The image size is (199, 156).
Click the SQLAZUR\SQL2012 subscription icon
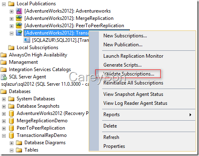coord(27,40)
